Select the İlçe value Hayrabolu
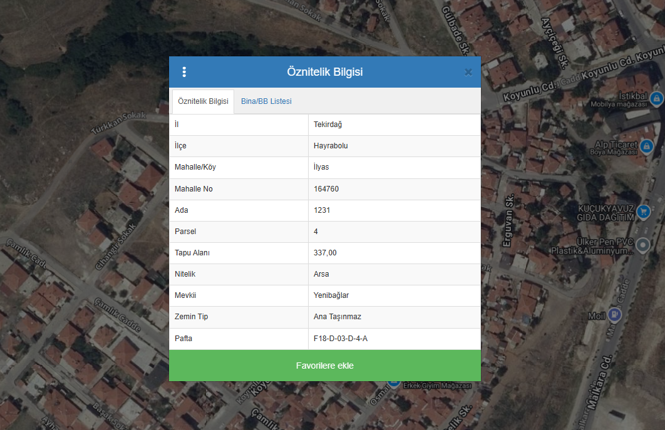Viewport: 665px width, 430px height. (x=331, y=146)
